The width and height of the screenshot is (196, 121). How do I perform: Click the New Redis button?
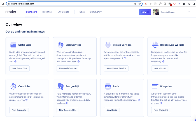112,110
